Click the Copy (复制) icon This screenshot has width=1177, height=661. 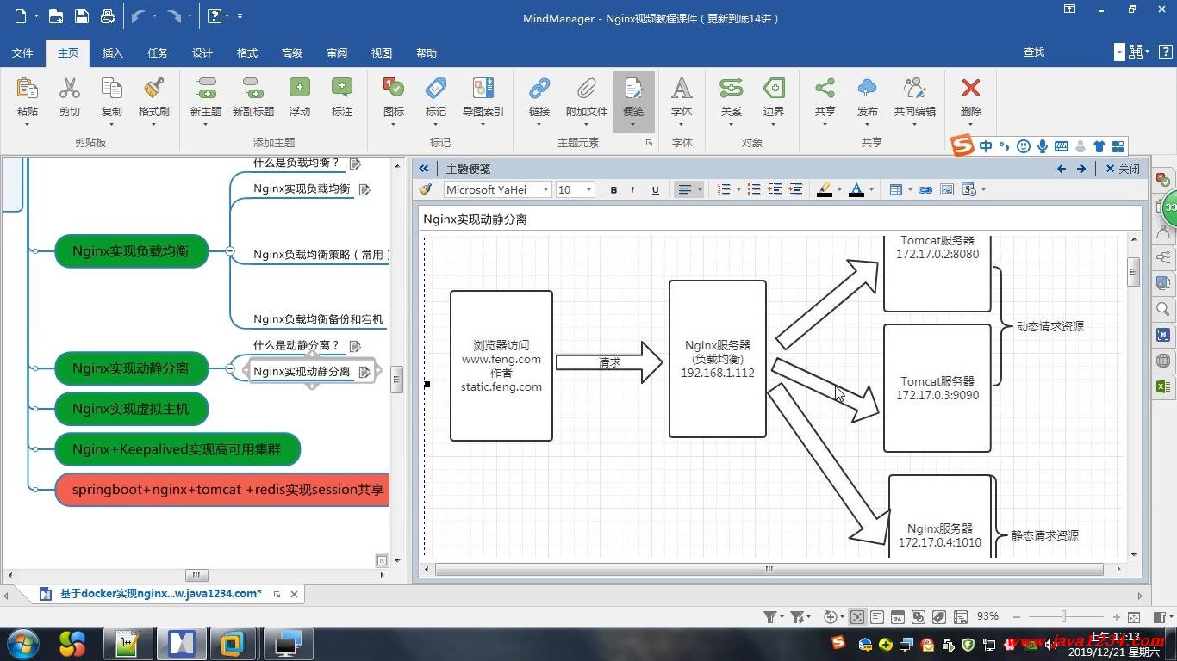click(x=111, y=88)
